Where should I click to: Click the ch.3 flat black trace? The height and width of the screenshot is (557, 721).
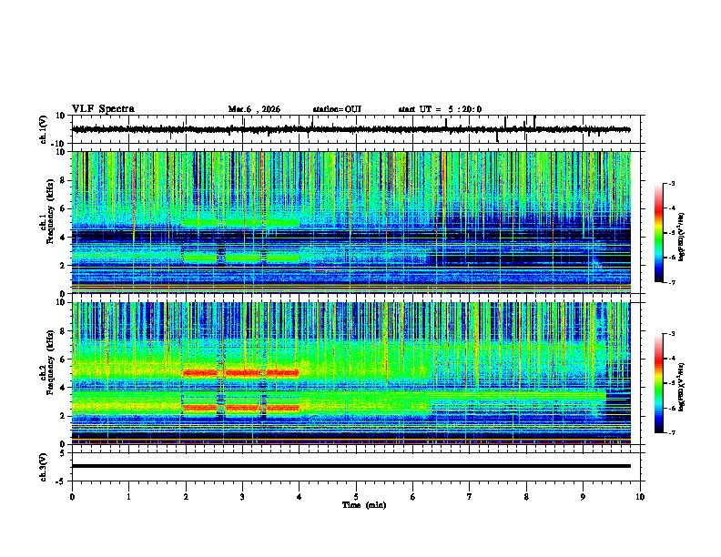[350, 466]
